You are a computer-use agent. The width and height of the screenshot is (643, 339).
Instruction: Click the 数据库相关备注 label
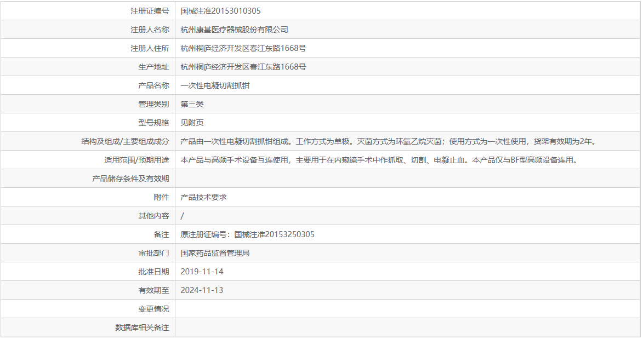pyautogui.click(x=142, y=327)
